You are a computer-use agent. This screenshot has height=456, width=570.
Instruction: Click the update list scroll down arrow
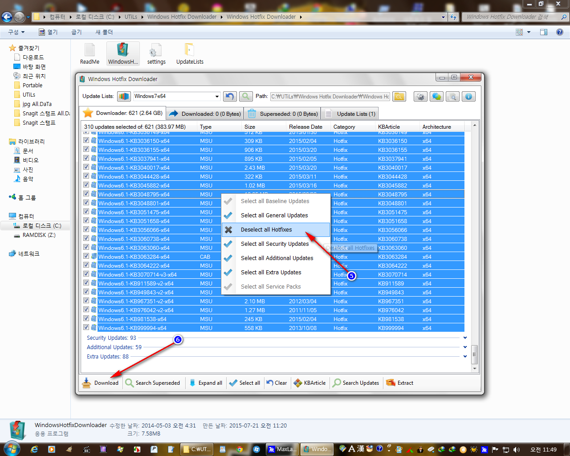pos(474,368)
